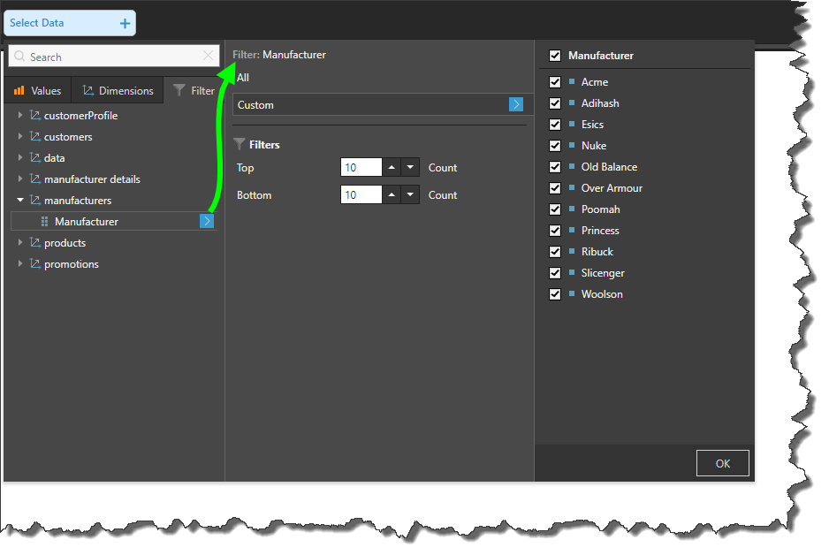
Task: Click blue square marker beside Acme
Action: click(x=572, y=81)
